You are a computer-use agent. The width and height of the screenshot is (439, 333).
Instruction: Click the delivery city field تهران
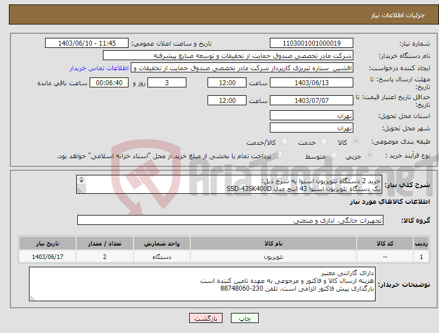(x=312, y=128)
